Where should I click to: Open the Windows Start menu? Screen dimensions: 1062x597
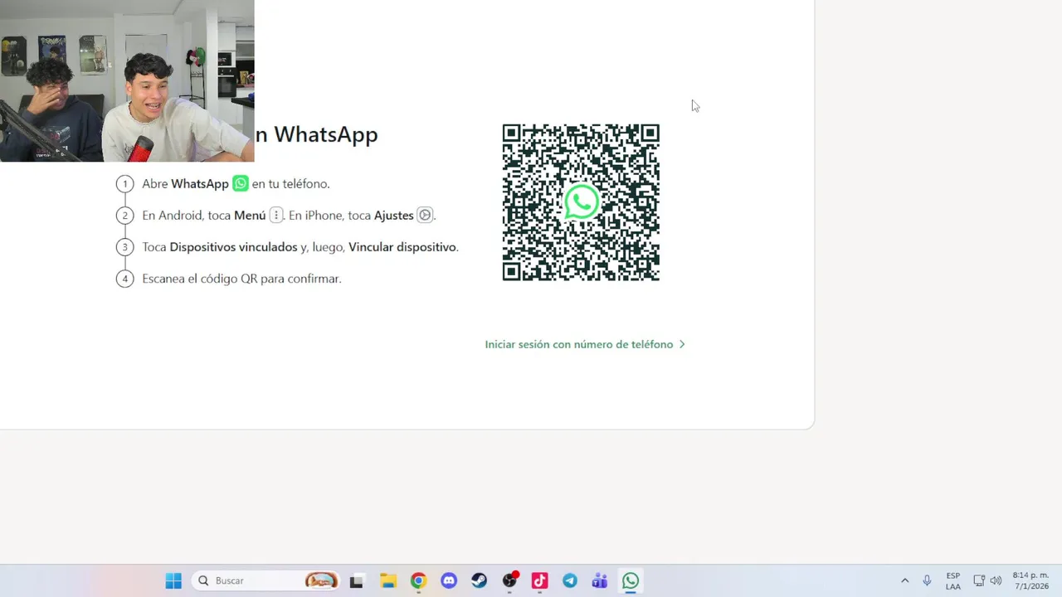click(173, 580)
